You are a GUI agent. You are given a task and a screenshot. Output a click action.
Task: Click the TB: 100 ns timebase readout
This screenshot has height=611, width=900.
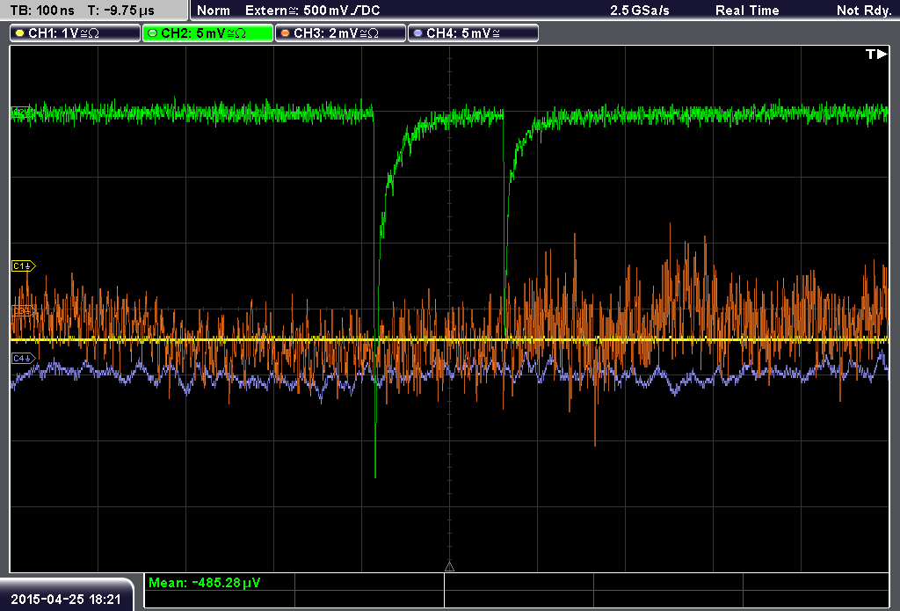click(x=42, y=11)
